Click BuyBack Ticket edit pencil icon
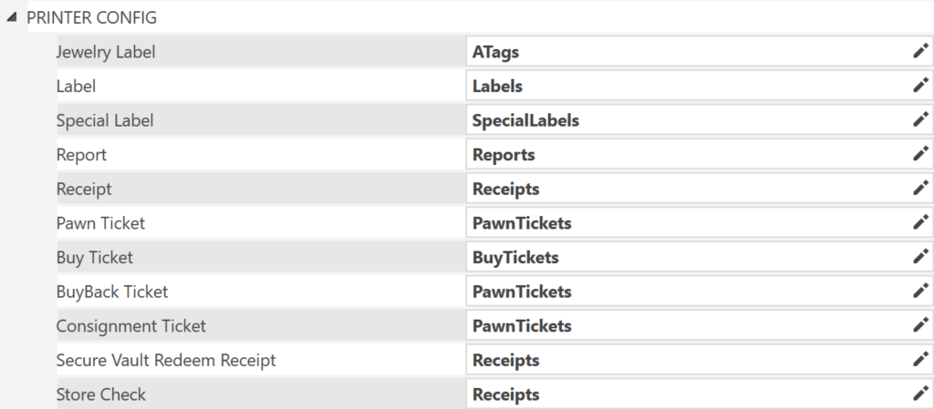Viewport: 934px width, 409px height. point(920,291)
